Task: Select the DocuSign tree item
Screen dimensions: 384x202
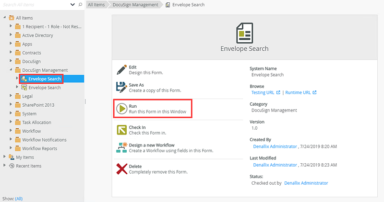Action: [x=31, y=62]
